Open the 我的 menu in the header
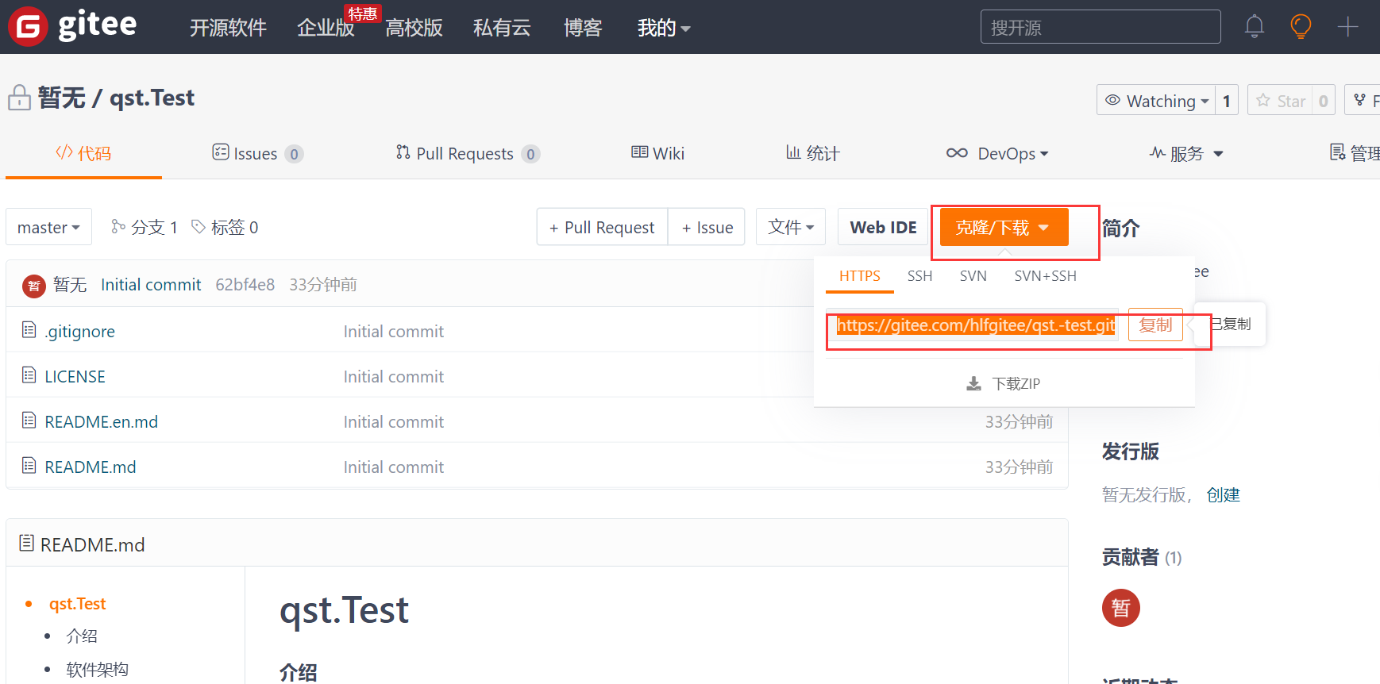Viewport: 1380px width, 684px height. click(664, 28)
